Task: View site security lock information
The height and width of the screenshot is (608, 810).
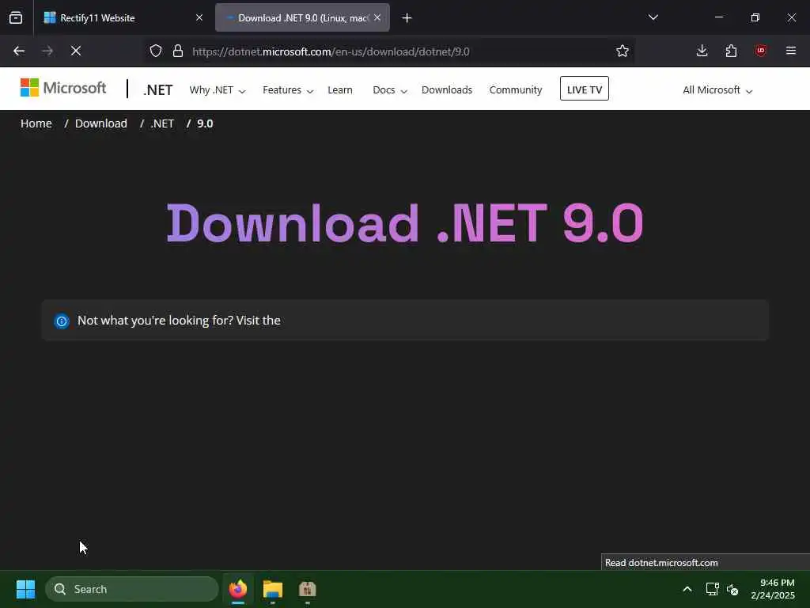Action: click(x=178, y=51)
